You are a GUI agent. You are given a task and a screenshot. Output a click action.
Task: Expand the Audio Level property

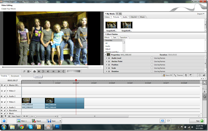click(107, 58)
